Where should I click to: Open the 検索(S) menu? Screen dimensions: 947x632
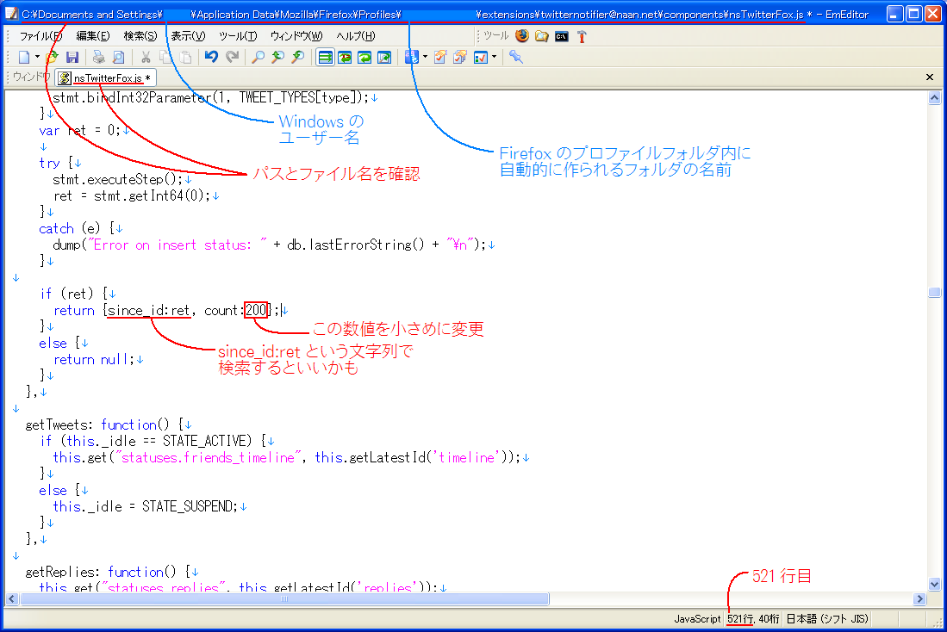click(x=140, y=36)
